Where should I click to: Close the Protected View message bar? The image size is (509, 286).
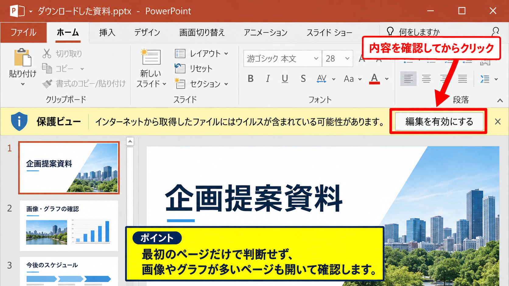click(498, 122)
